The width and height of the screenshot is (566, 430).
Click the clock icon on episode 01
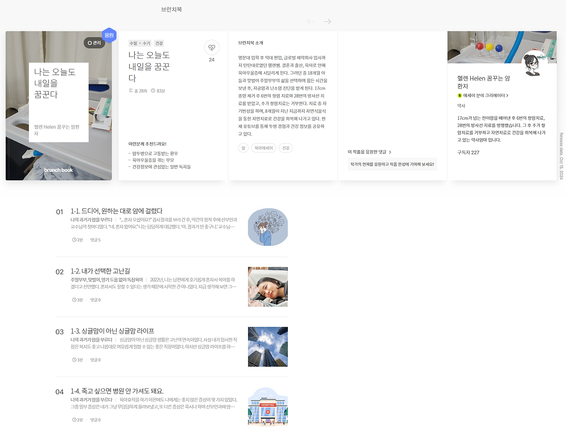click(x=73, y=239)
